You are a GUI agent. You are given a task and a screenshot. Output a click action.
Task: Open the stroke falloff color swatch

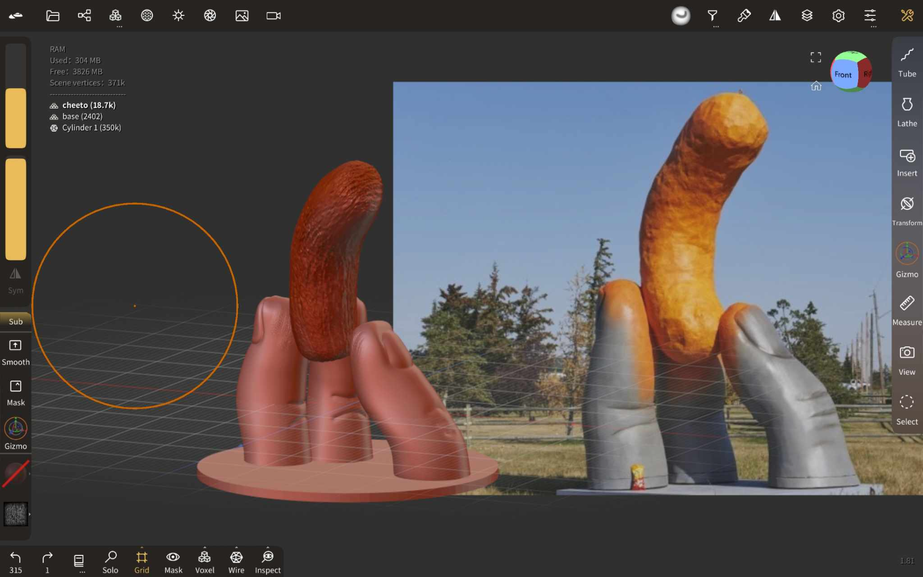pos(15,474)
